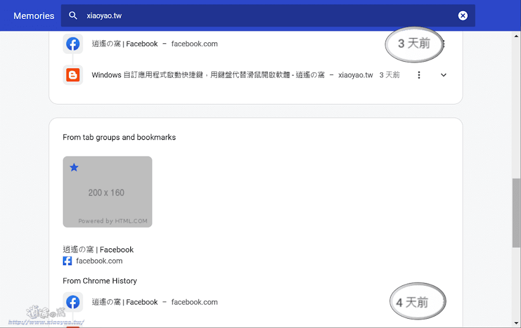521x328 pixels.
Task: Open the Memories title link
Action: click(34, 16)
